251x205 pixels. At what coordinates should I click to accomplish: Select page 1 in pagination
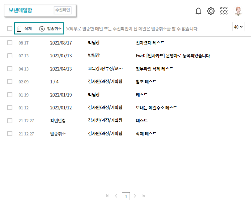(x=126, y=196)
